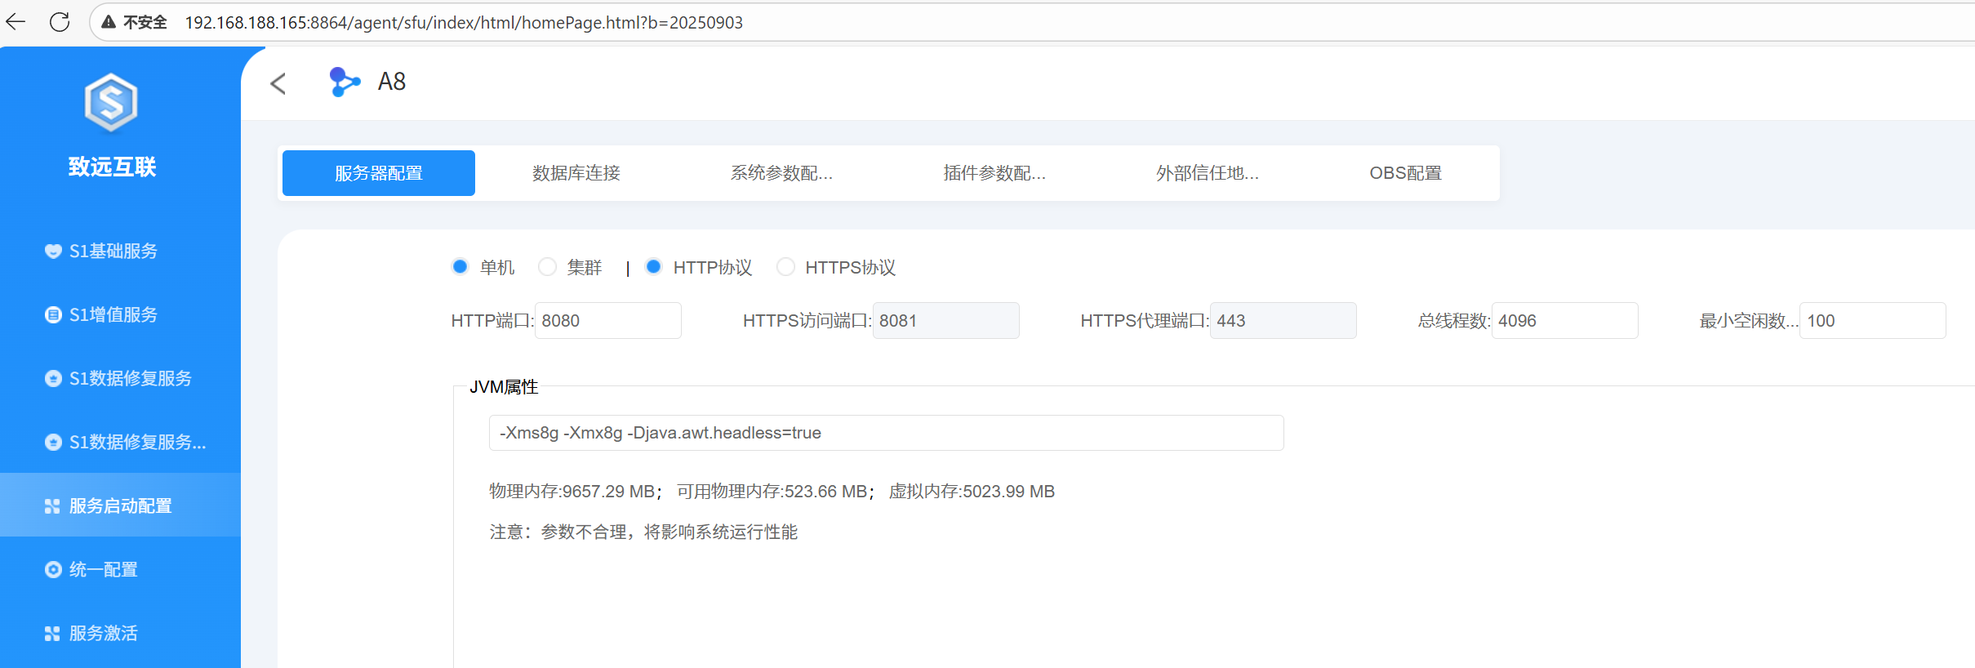Click the 服务启动配置 grid icon
1975x668 pixels.
[52, 506]
